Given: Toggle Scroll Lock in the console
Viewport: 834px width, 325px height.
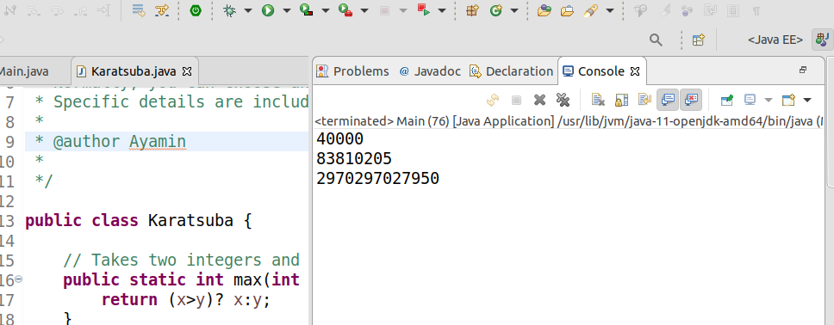Looking at the screenshot, I should point(622,100).
